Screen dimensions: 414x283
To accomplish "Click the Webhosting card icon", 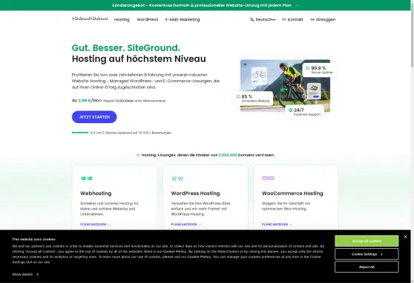I will coord(86,179).
